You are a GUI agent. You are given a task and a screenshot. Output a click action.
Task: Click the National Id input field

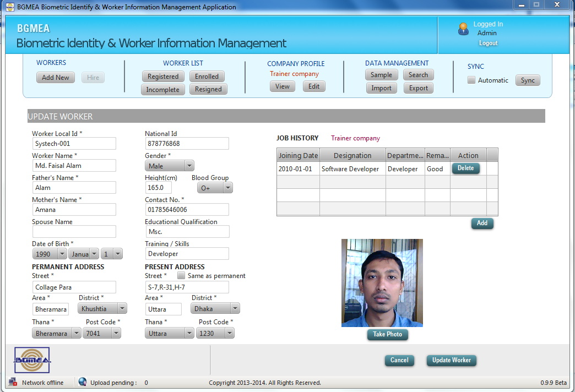click(x=186, y=144)
